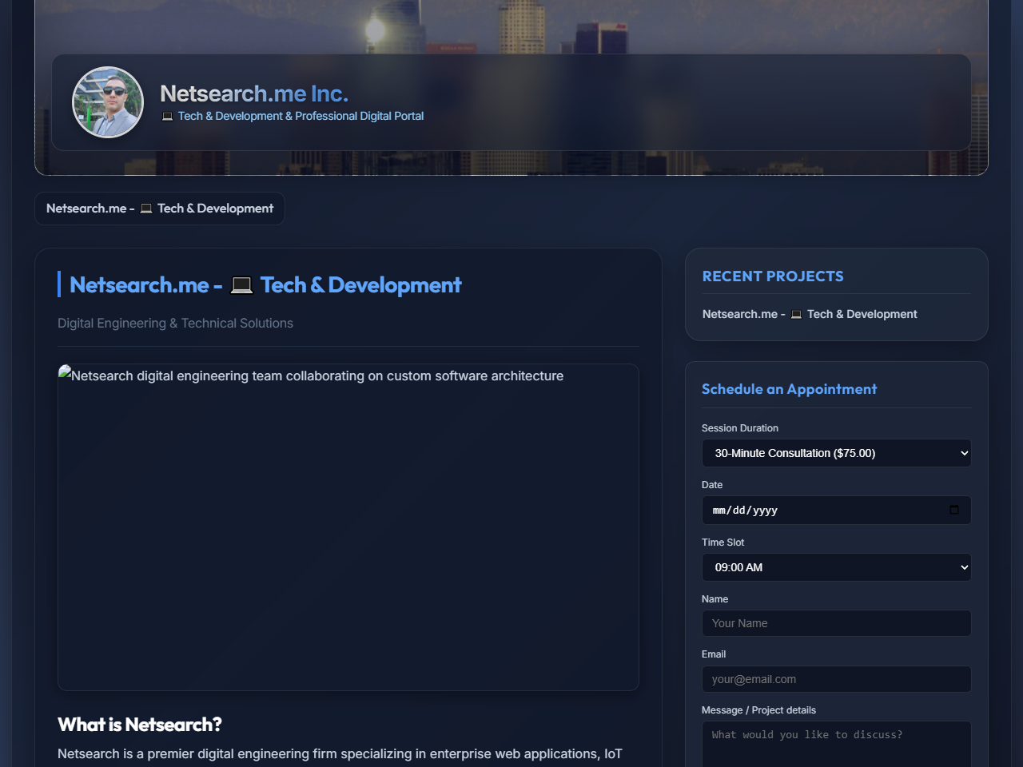Screen dimensions: 1023x767
Task: Open the calendar picker icon in Date field
Action: (x=954, y=510)
